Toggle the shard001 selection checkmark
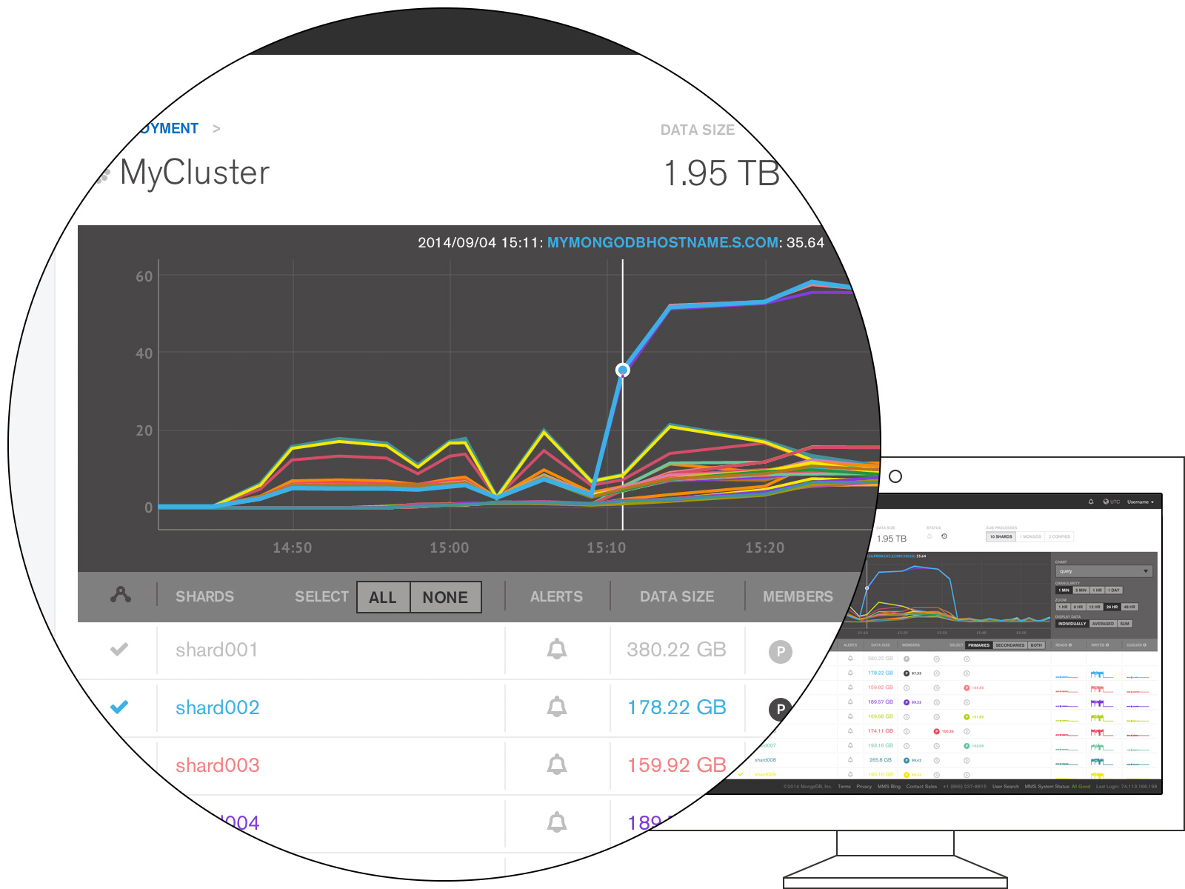Screen dimensions: 1185x889 tap(119, 650)
